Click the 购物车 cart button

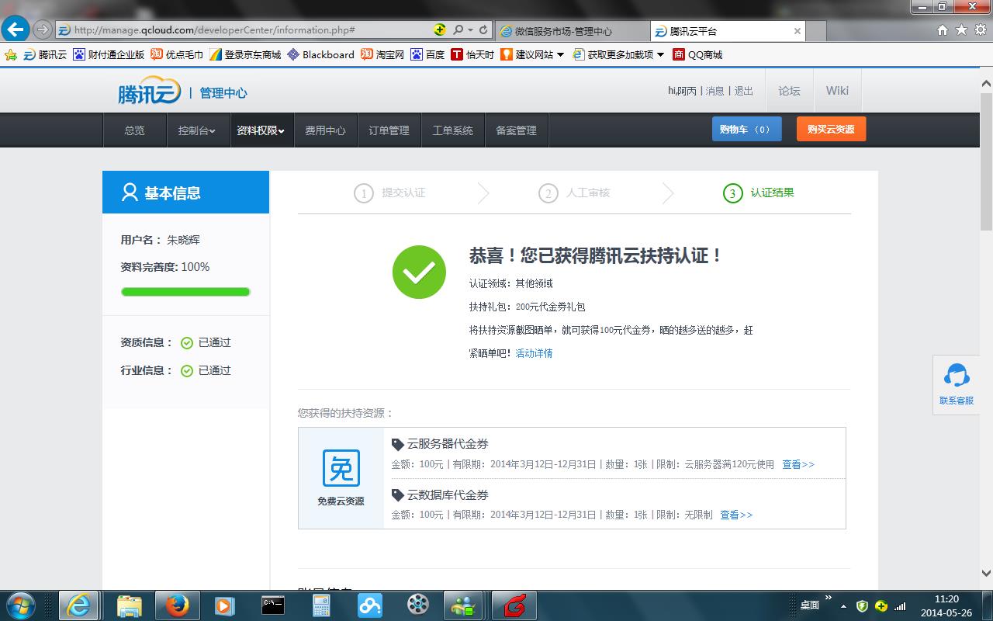click(746, 129)
